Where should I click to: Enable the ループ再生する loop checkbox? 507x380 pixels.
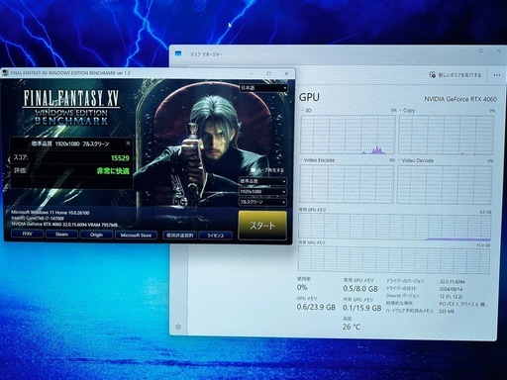(253, 170)
